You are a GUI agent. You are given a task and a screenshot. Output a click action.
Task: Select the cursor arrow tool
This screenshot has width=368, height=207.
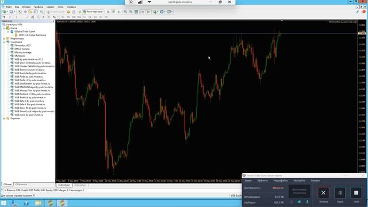point(4,17)
